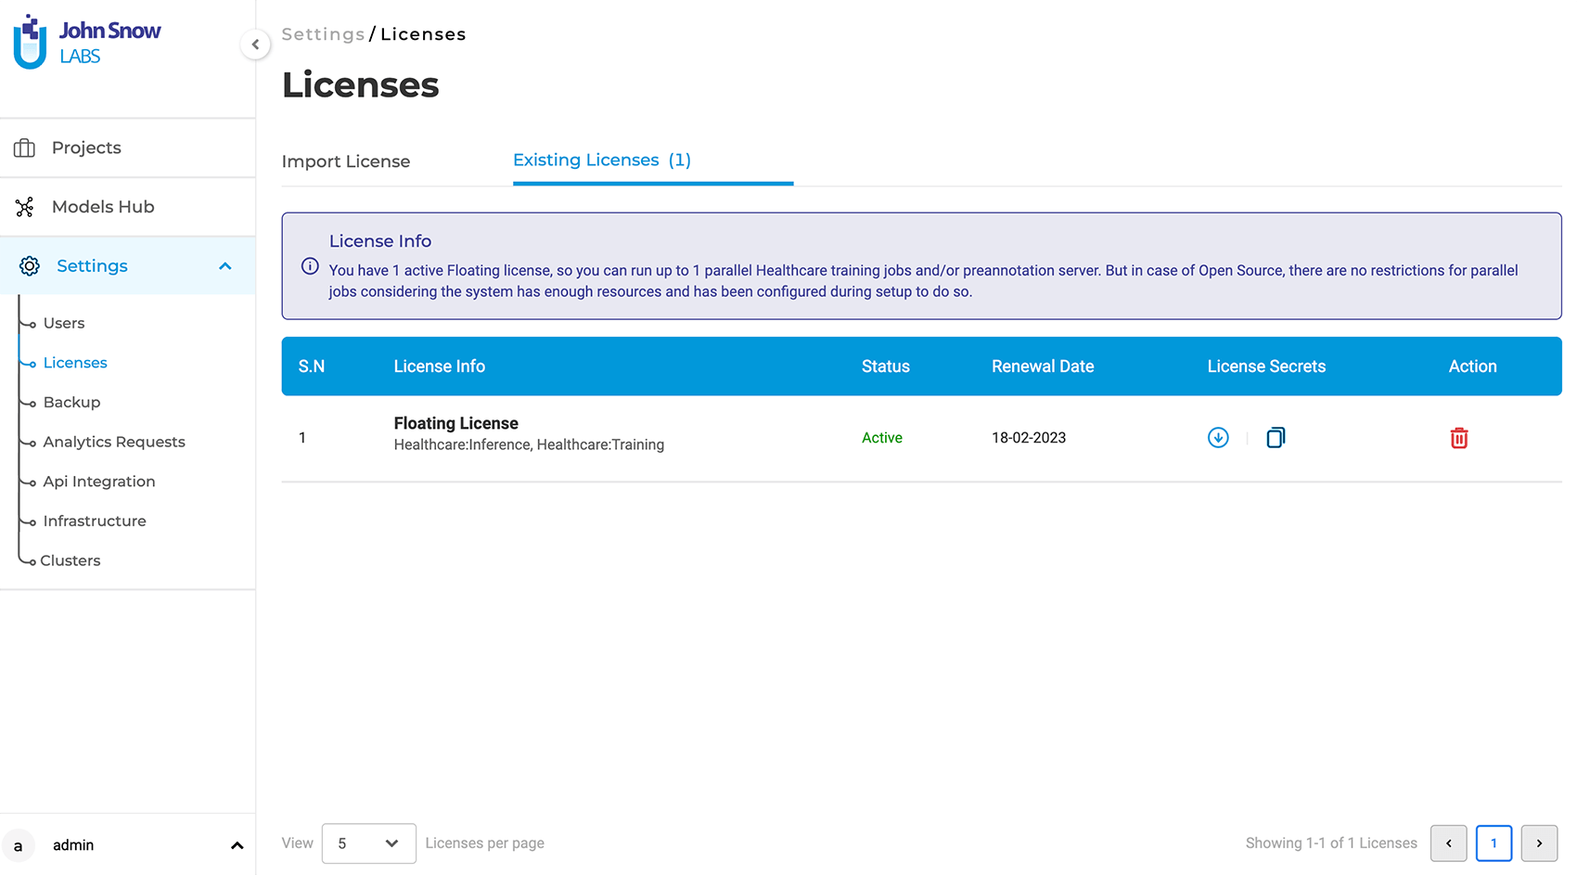This screenshot has width=1577, height=875.
Task: Click the License Info column header
Action: coord(440,367)
